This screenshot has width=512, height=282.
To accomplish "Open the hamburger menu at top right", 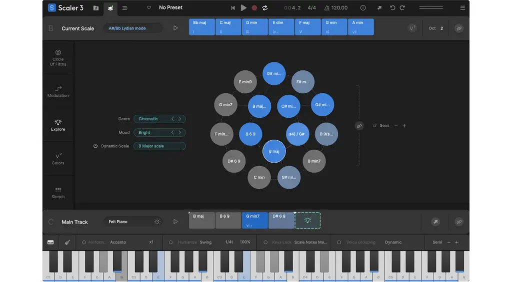I will click(x=462, y=8).
